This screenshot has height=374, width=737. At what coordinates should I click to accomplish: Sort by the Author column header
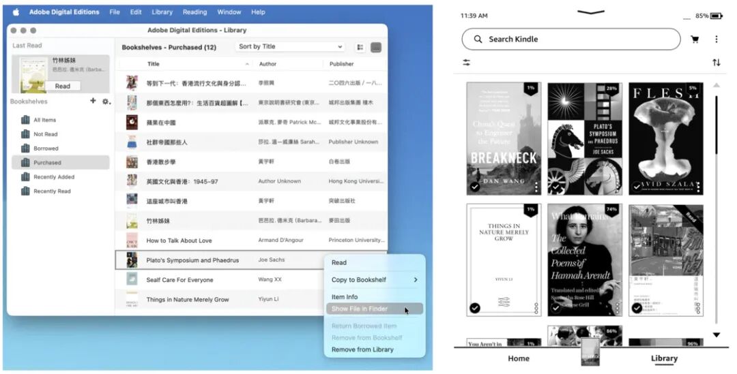268,64
